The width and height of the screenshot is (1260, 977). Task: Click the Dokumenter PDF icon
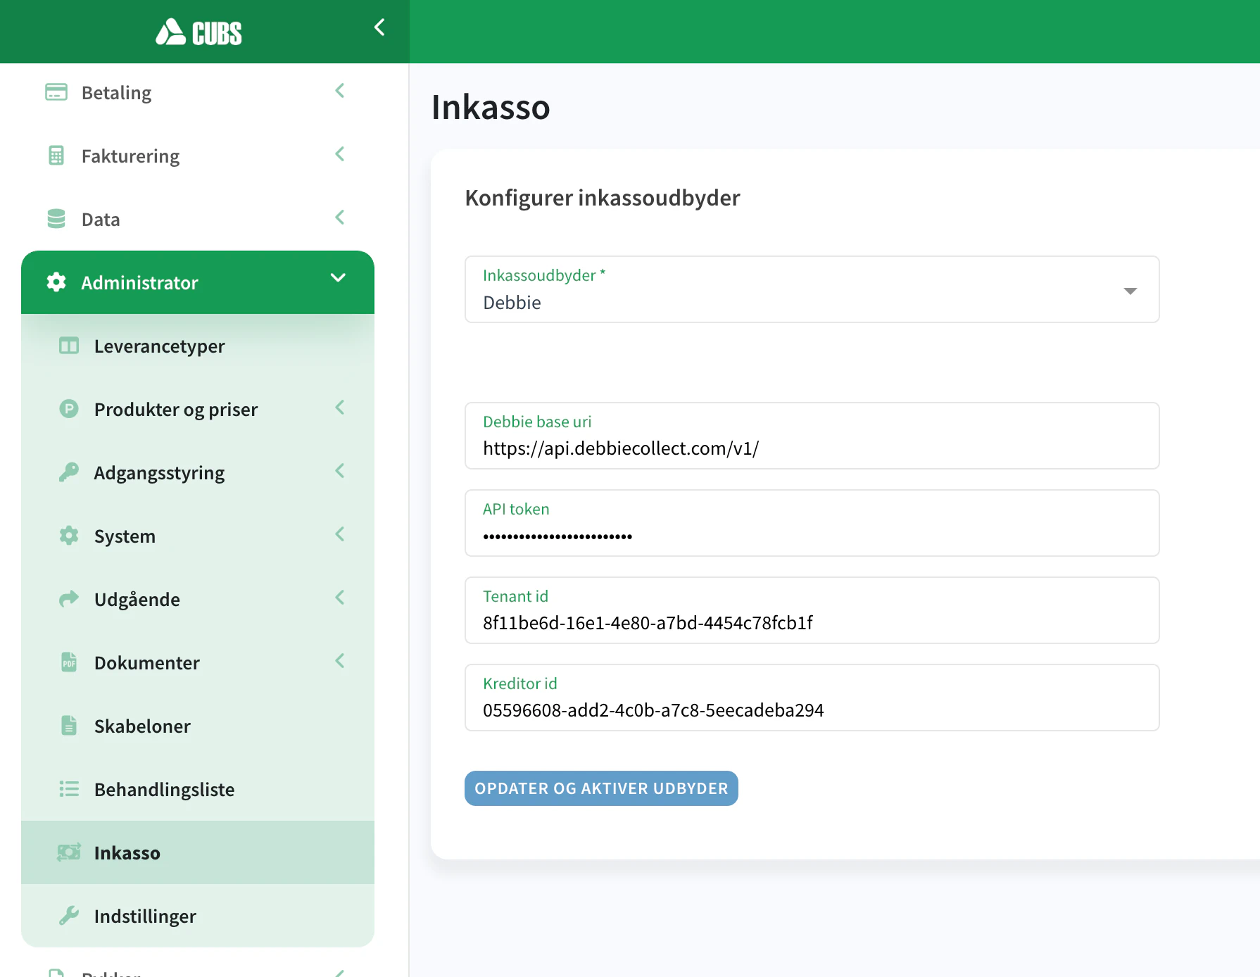(69, 662)
